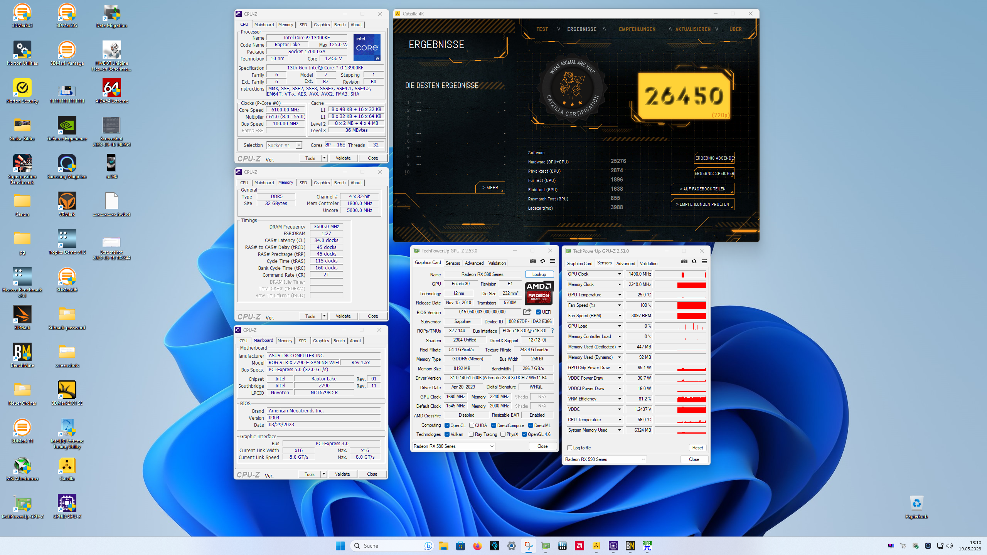The width and height of the screenshot is (987, 555).
Task: Click camera icon in GPU-Z Sensors window
Action: point(684,262)
